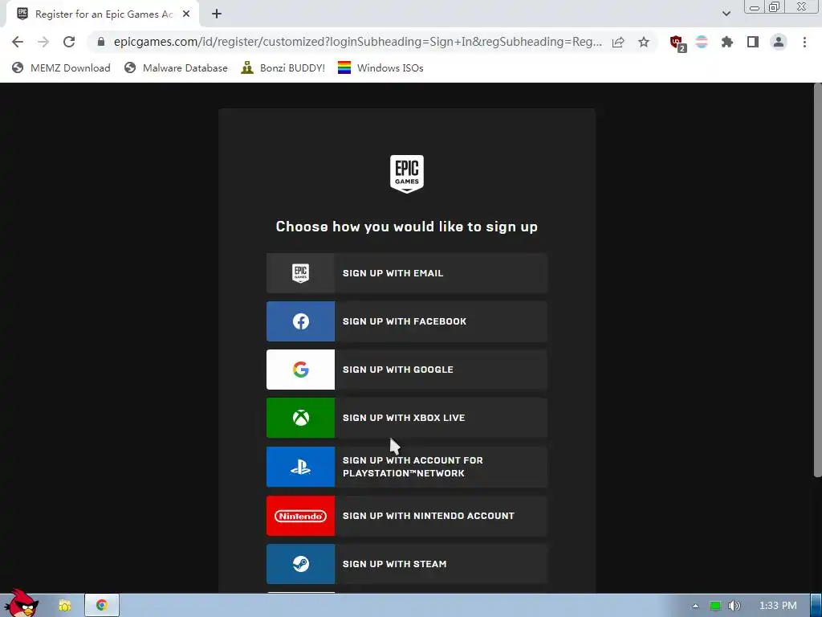
Task: Select the Register for an Epic Games tab
Action: [102, 14]
